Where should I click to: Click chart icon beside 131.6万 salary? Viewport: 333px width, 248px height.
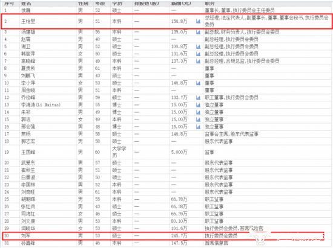198,54
